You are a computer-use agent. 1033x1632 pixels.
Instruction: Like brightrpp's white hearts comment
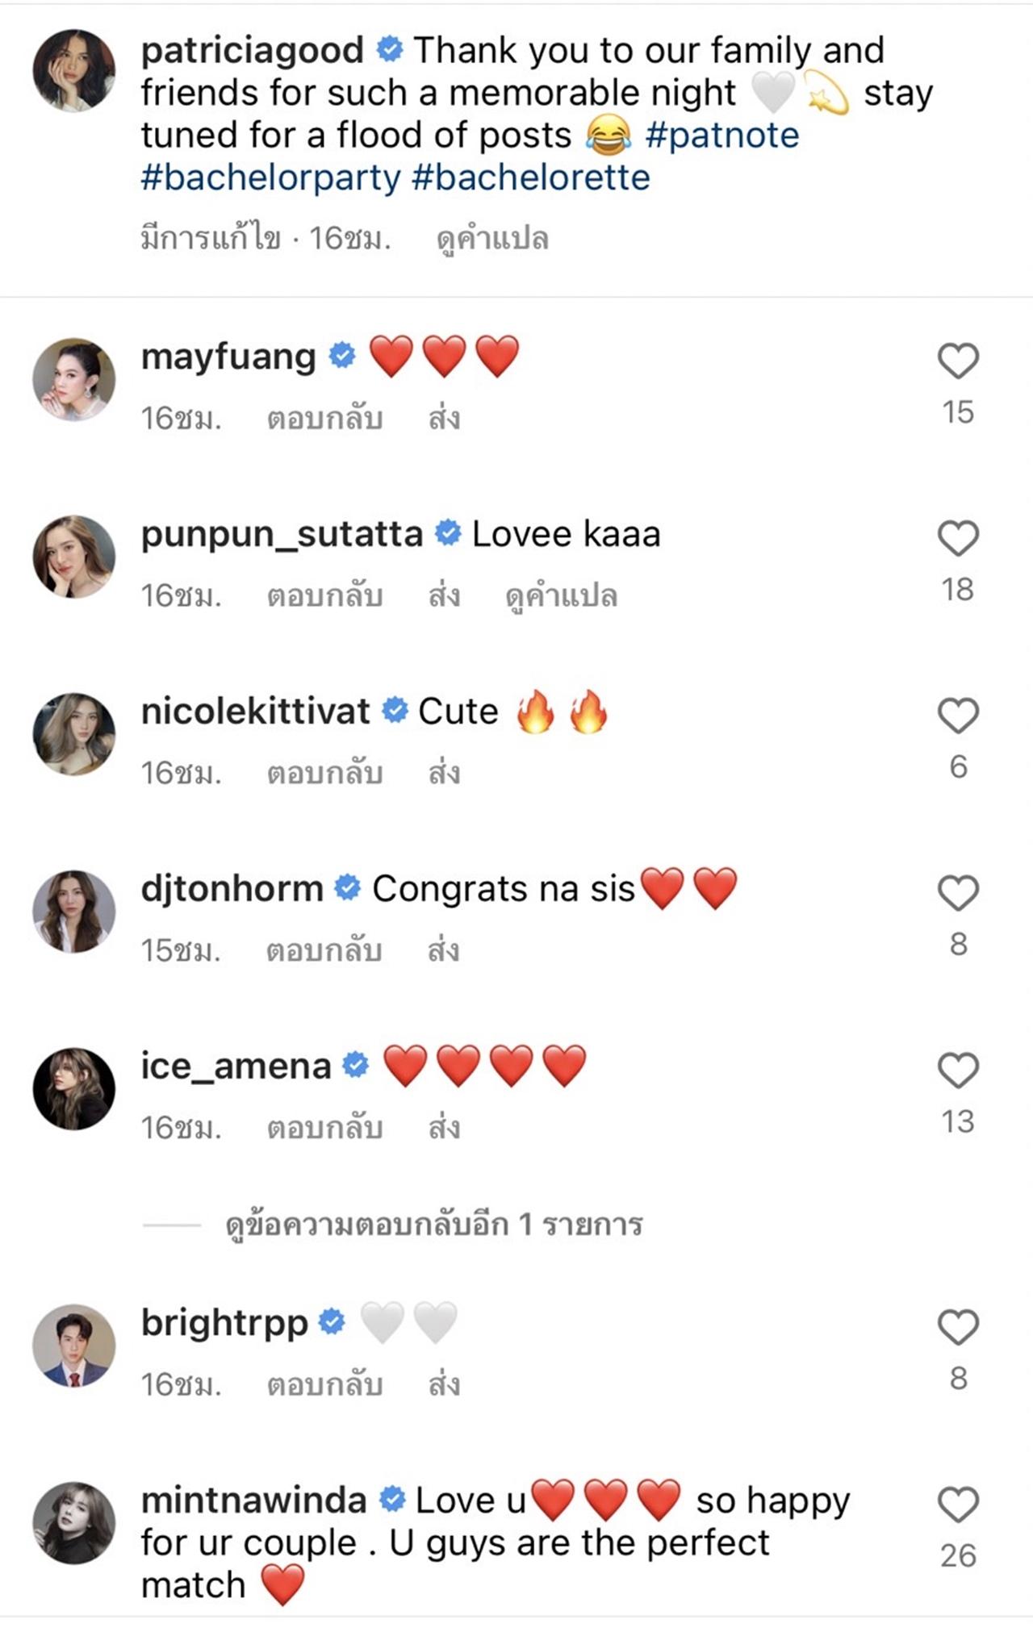pyautogui.click(x=958, y=1328)
